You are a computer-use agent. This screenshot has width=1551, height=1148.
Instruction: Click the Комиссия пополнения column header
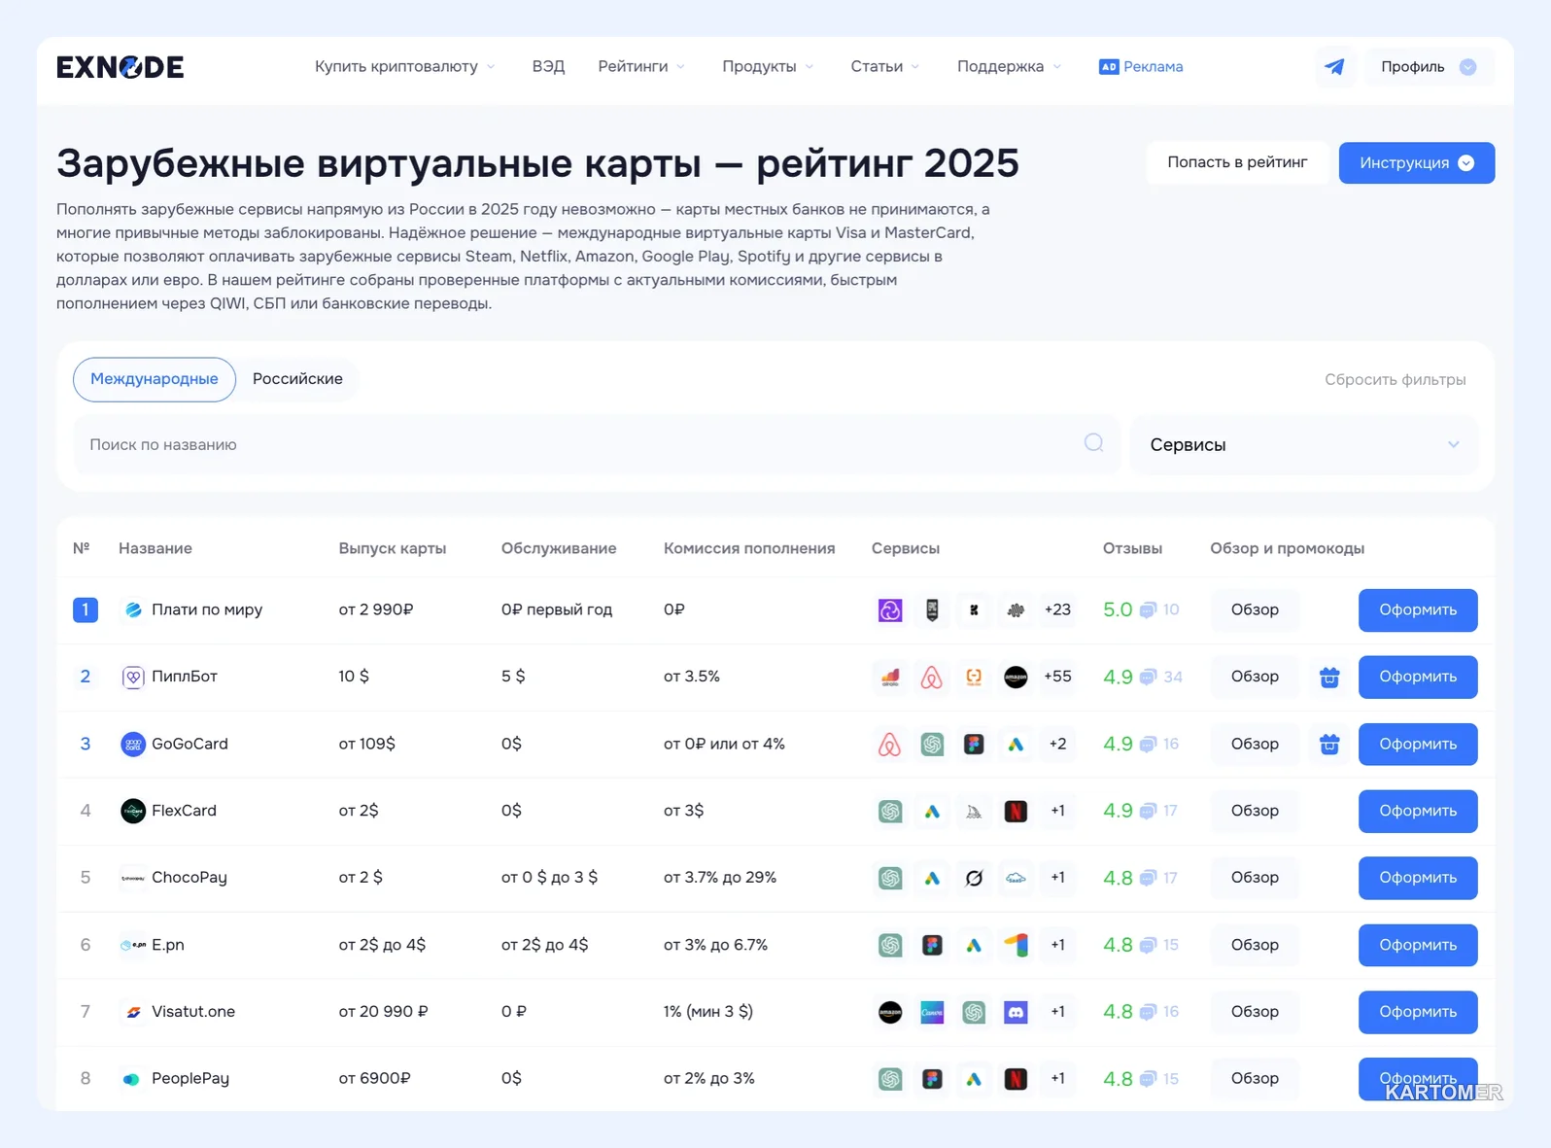click(x=749, y=548)
